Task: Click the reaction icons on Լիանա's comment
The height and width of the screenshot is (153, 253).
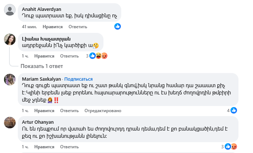Action: click(98, 56)
